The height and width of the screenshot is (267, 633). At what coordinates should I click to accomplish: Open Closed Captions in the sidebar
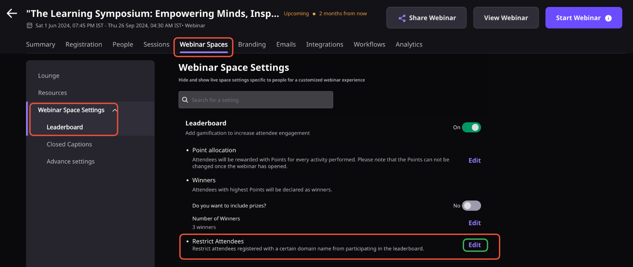[69, 144]
